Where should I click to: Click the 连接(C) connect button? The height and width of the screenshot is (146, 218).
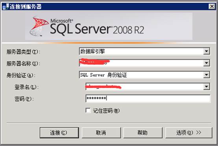click(x=59, y=133)
